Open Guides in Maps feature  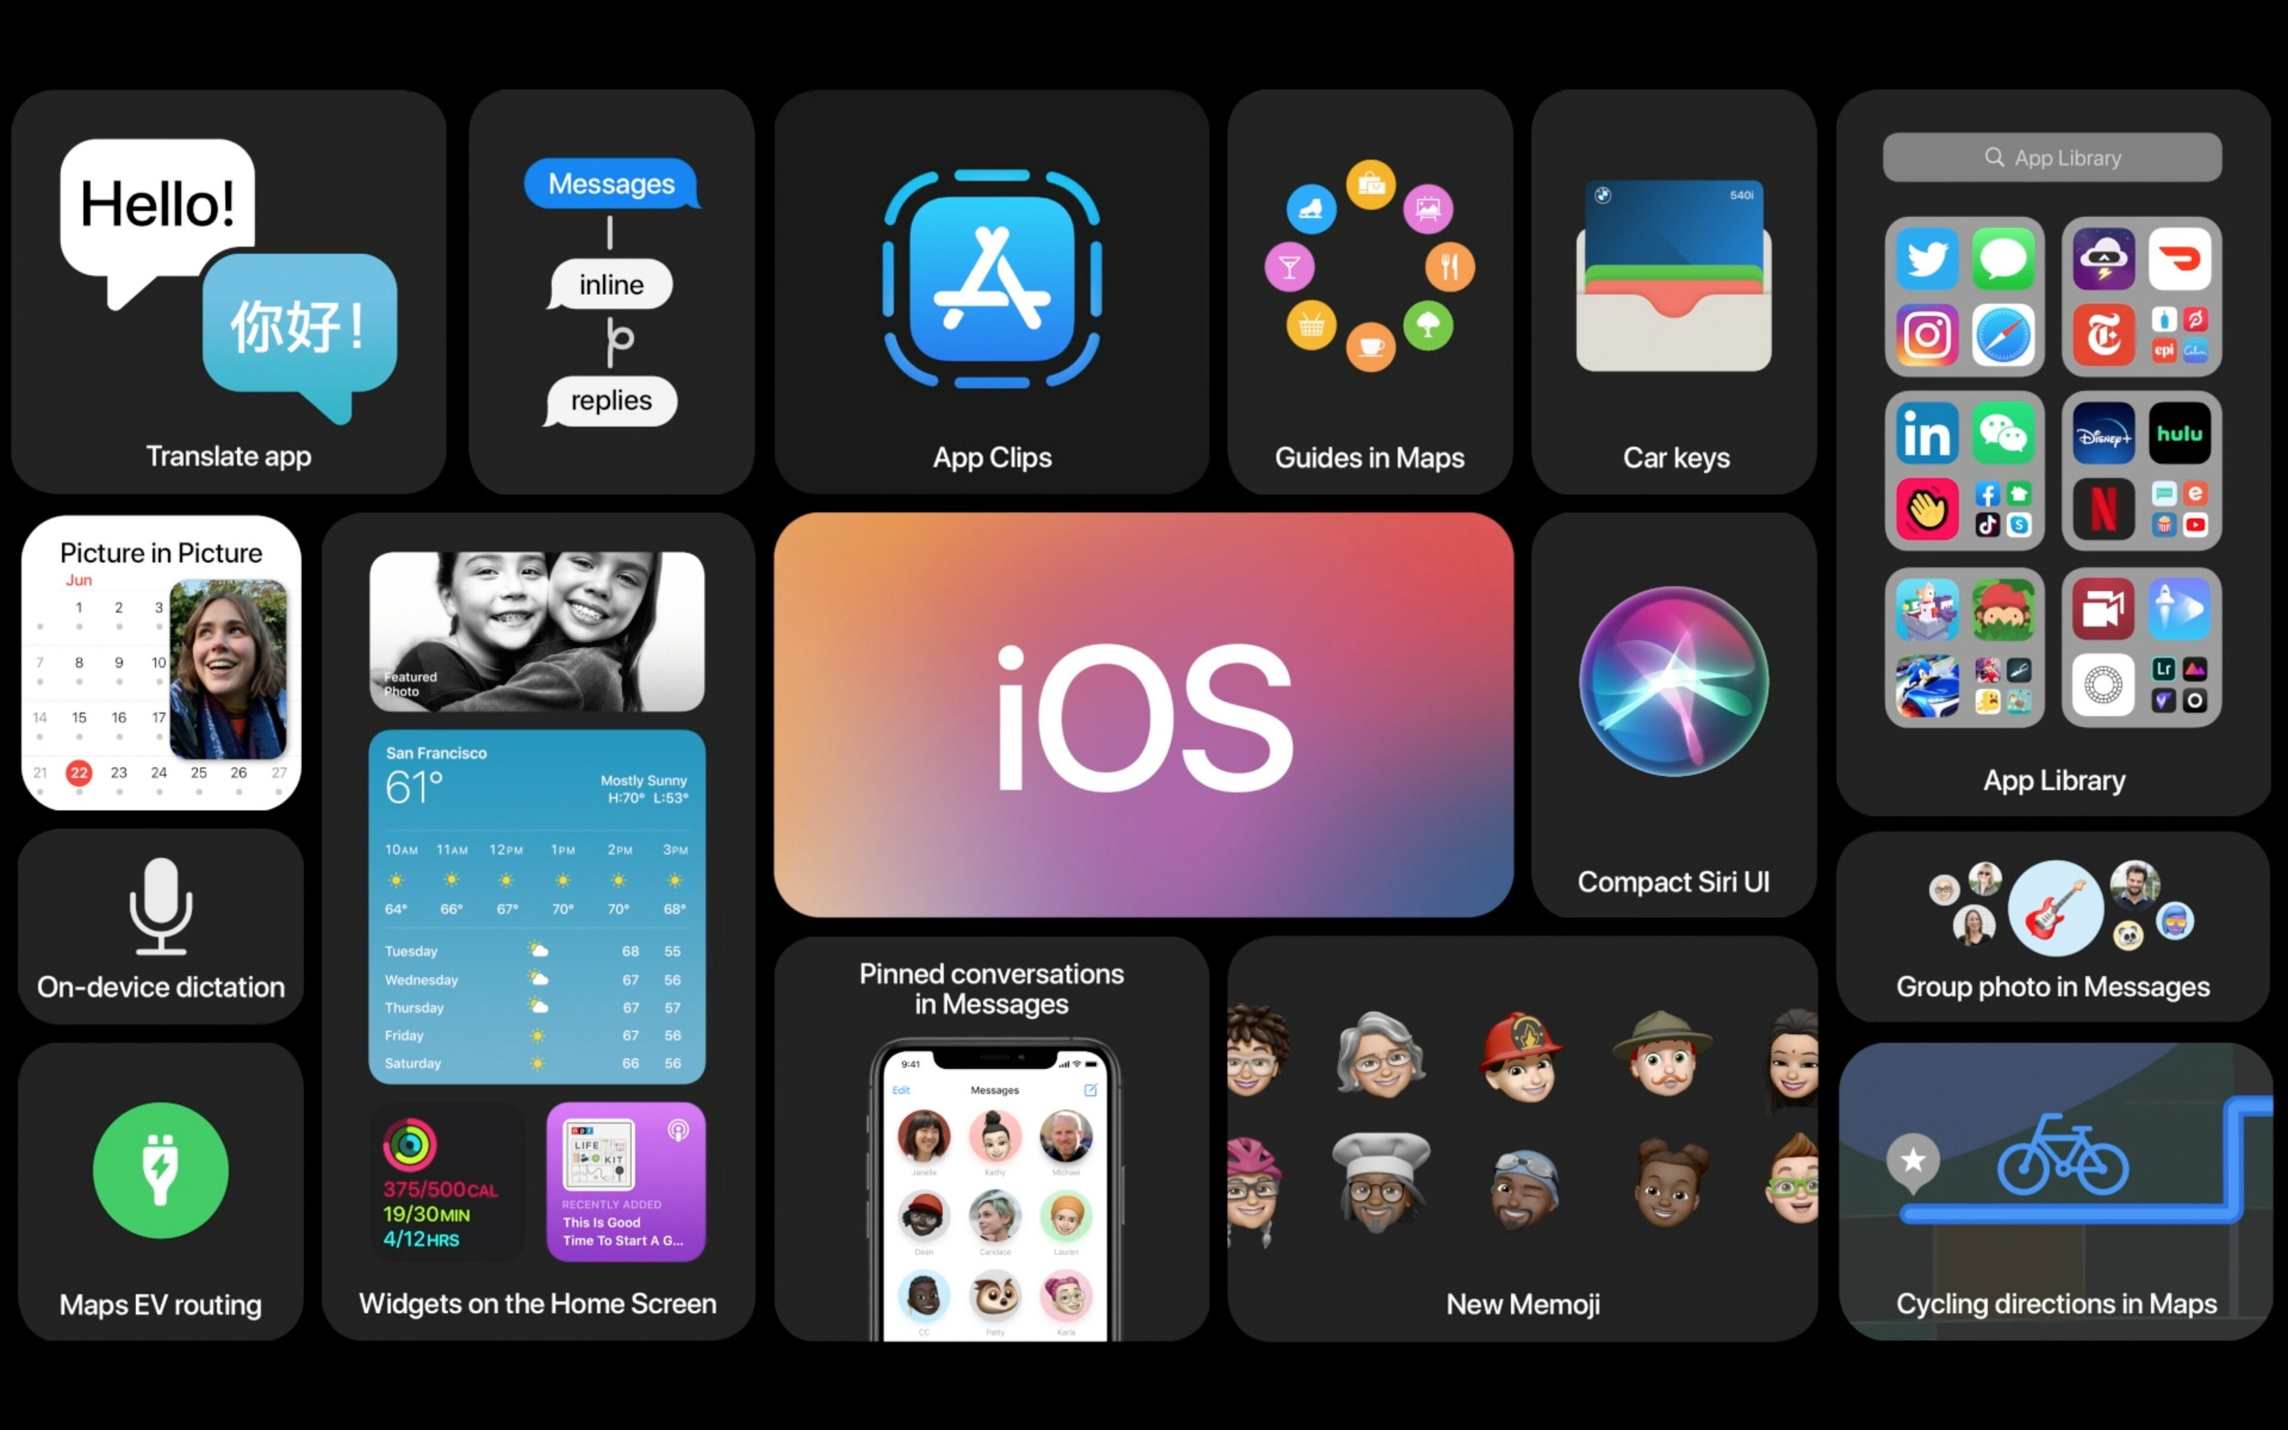coord(1372,280)
